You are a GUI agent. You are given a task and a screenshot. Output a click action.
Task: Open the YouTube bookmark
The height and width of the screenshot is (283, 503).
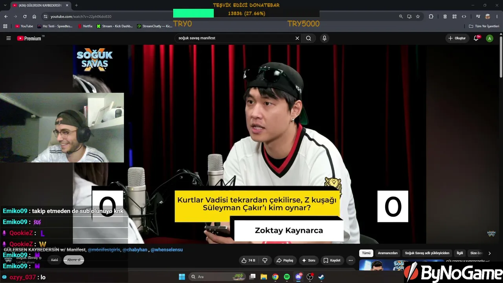tap(24, 26)
